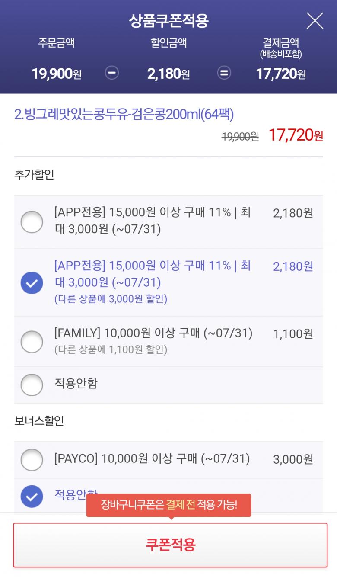337x577 pixels.
Task: Click checked 적용안함 radio under 보너스할인
Action: pyautogui.click(x=32, y=496)
